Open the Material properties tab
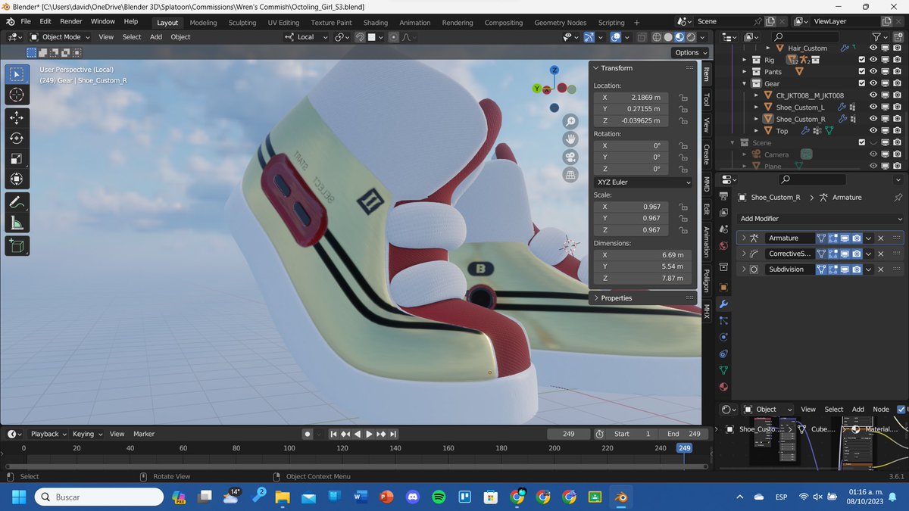 click(723, 387)
